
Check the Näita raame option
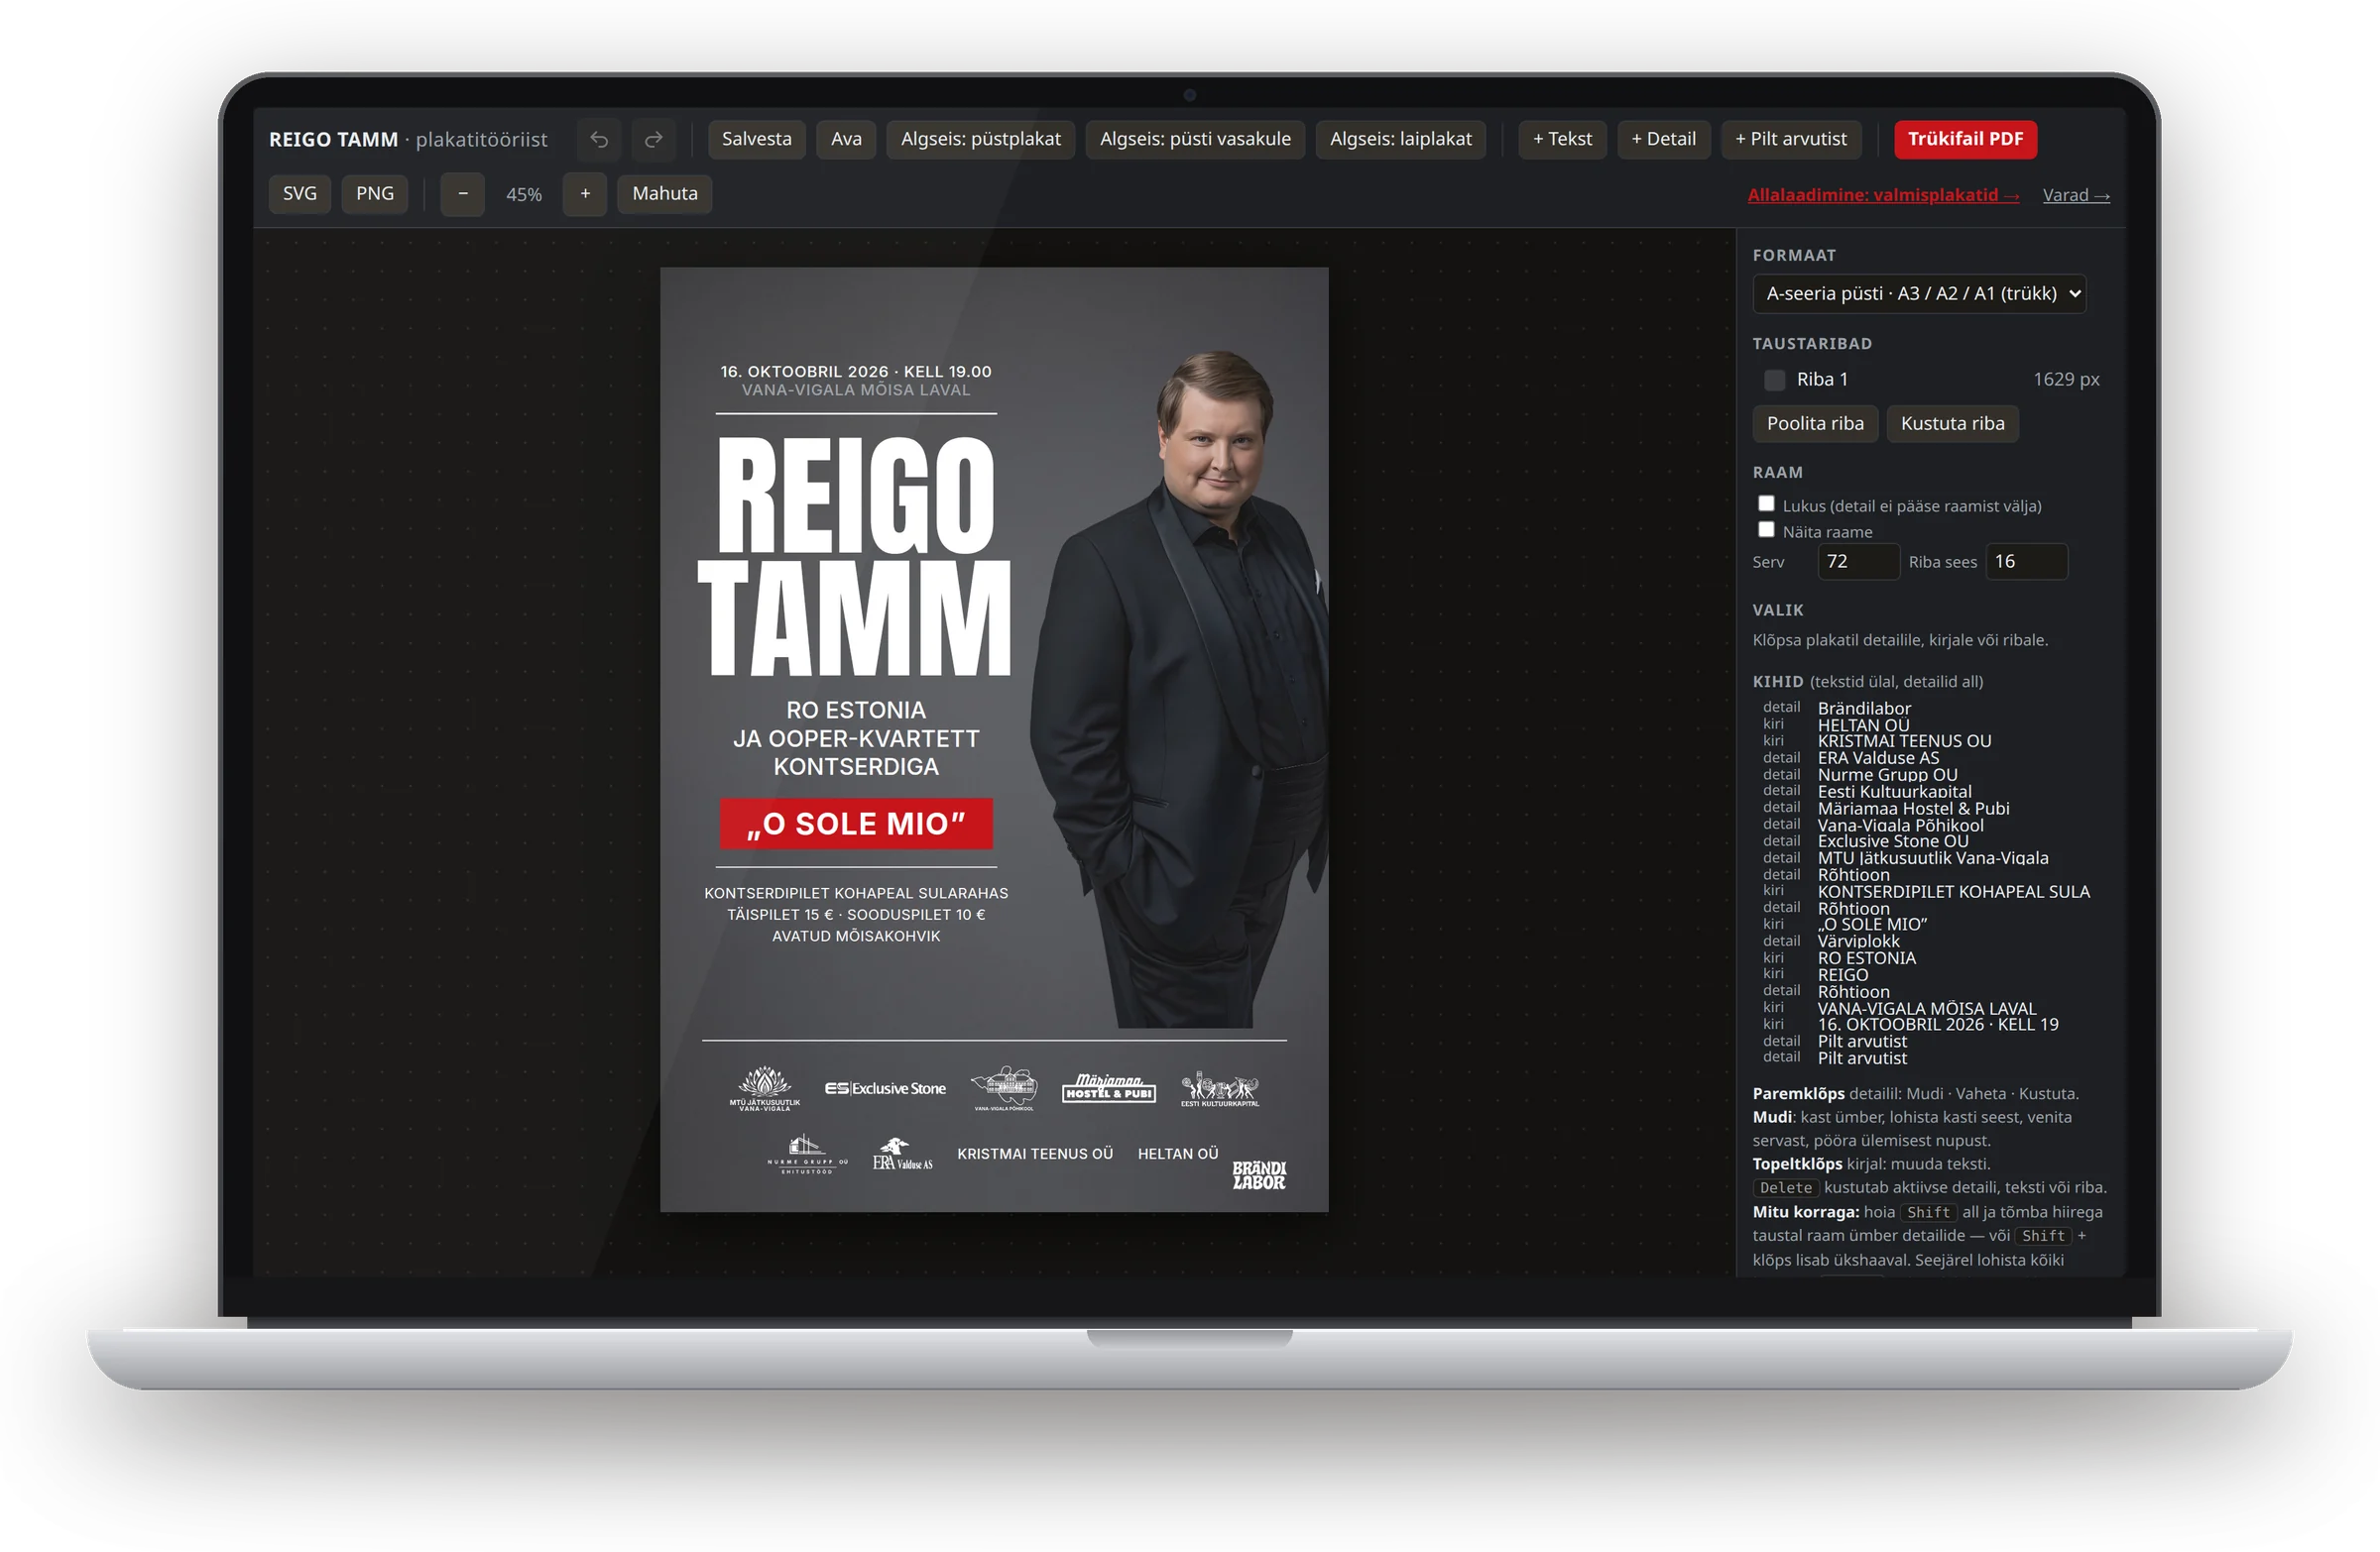[1766, 529]
